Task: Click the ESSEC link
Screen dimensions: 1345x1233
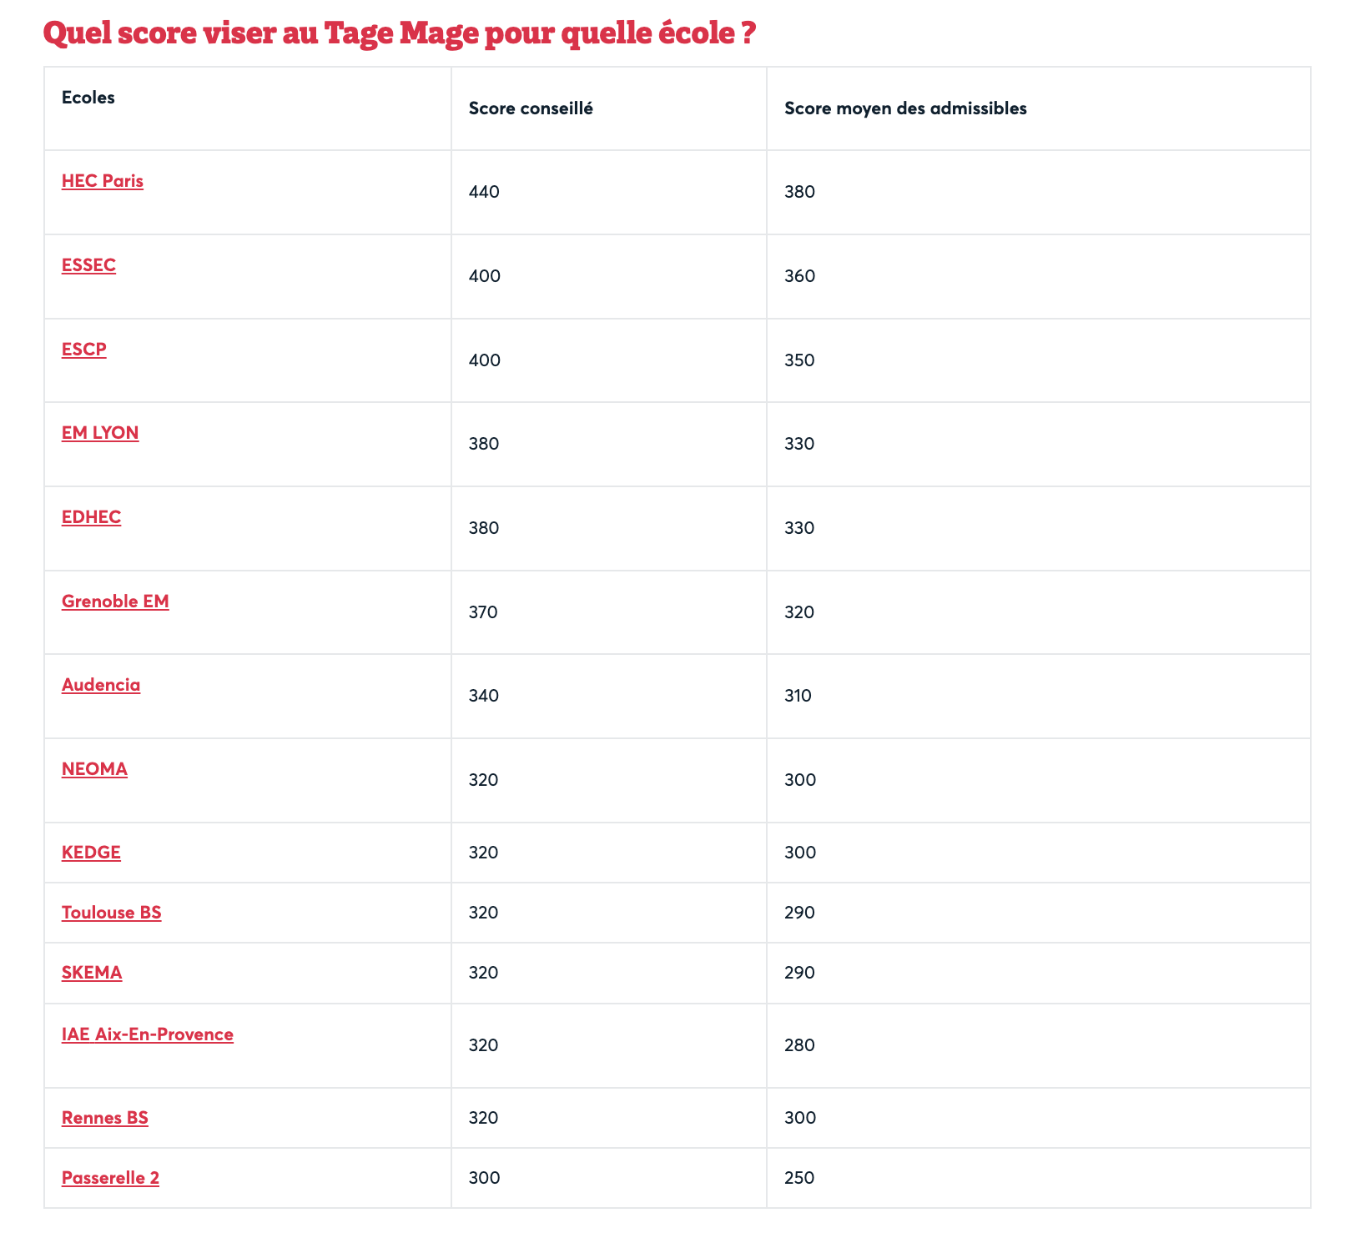Action: [88, 265]
